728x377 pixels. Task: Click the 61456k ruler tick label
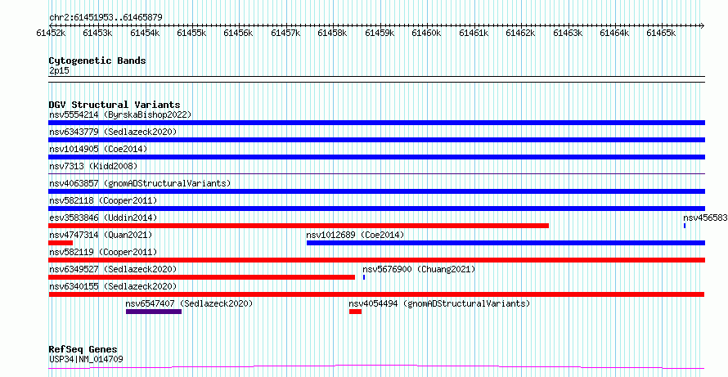pyautogui.click(x=238, y=33)
